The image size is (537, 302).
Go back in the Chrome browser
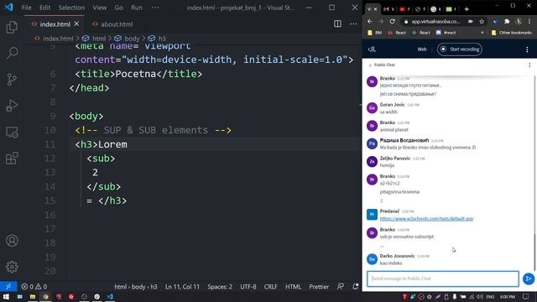[370, 21]
